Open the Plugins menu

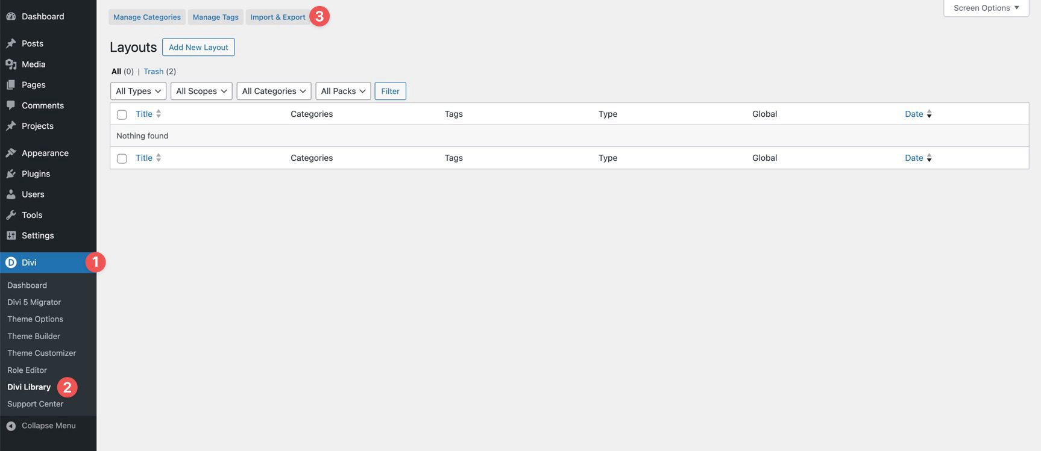pyautogui.click(x=36, y=173)
